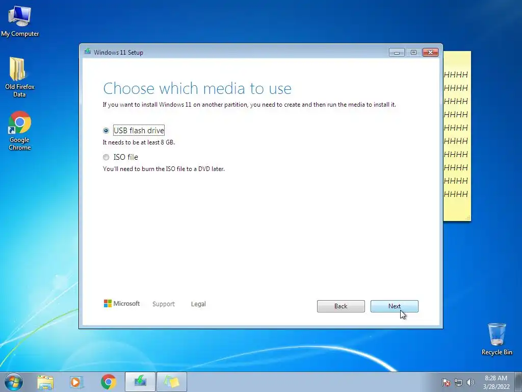Launch Windows Media Player from taskbar
Screen dimensions: 522x392
pos(76,382)
